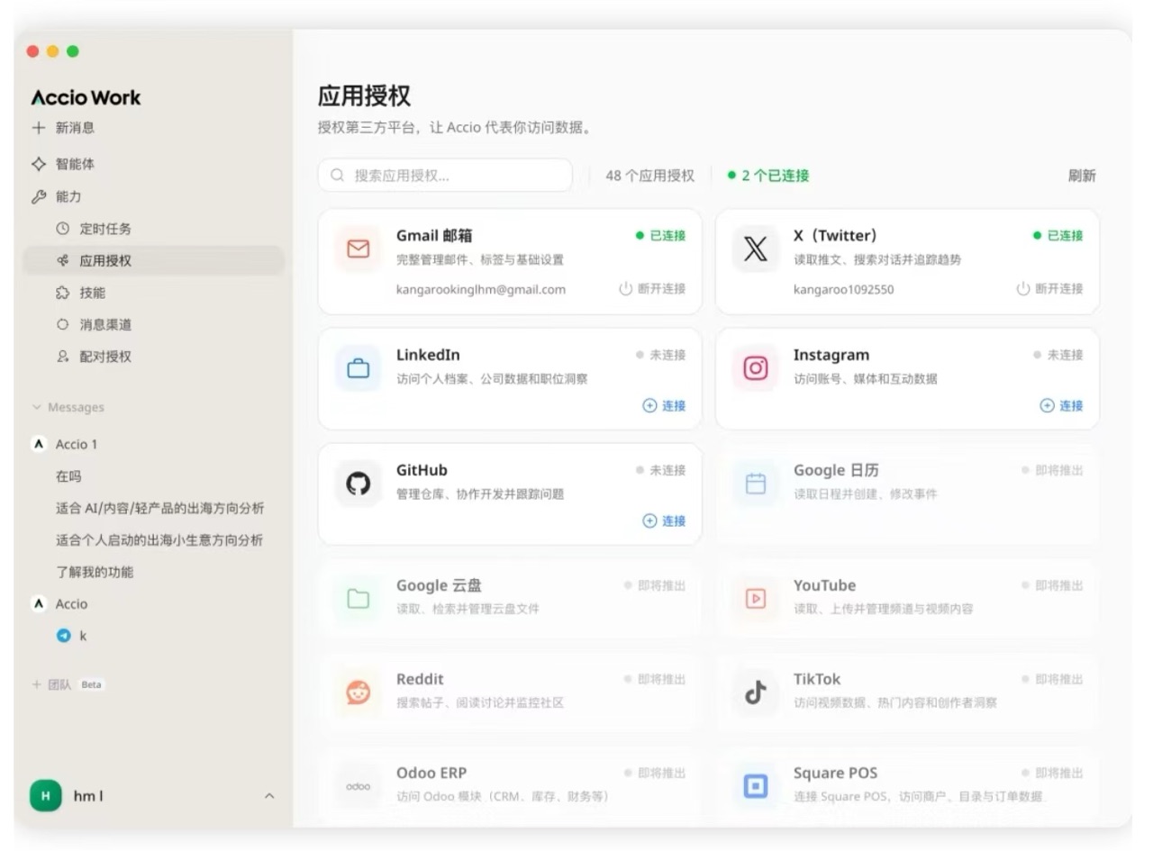Click the Google 云盘 folder icon
The image size is (1153, 851).
359,599
